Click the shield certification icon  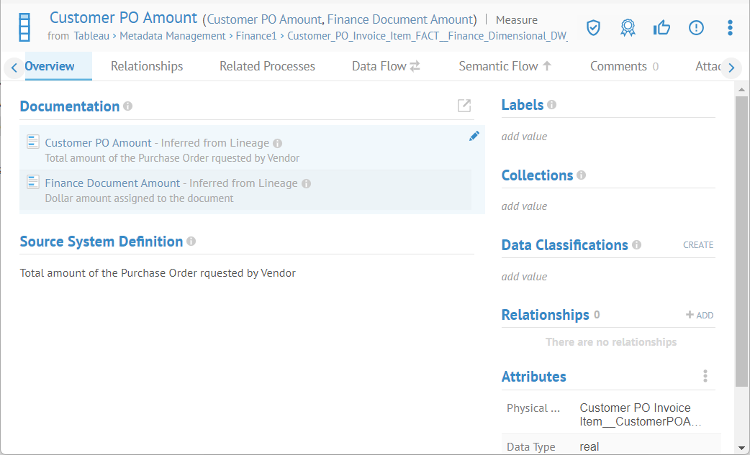(x=593, y=27)
